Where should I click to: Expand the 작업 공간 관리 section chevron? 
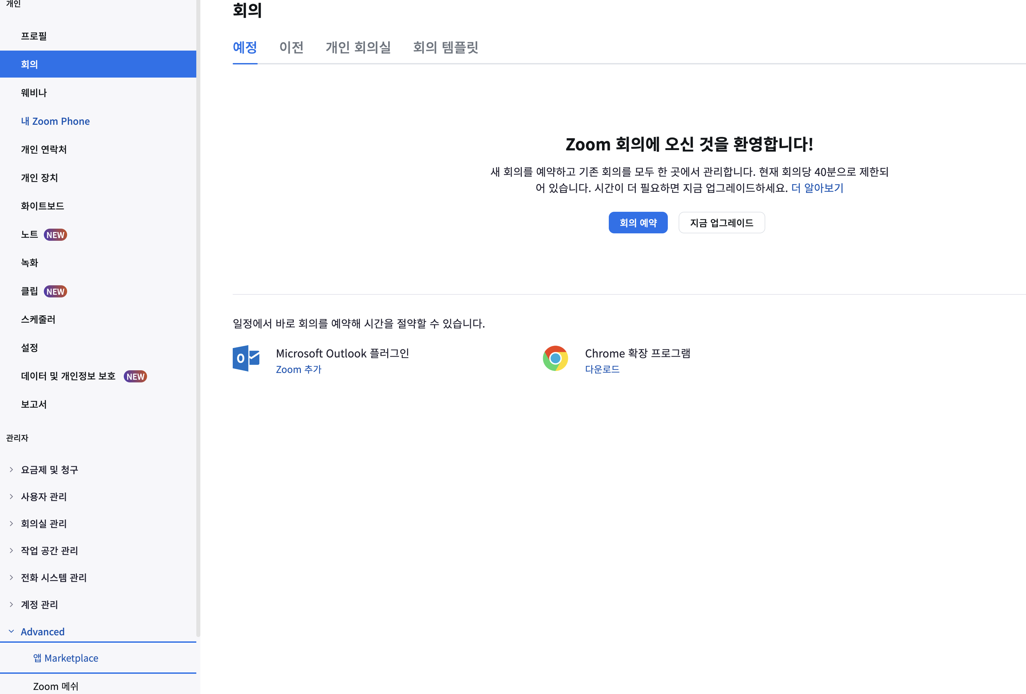(11, 551)
